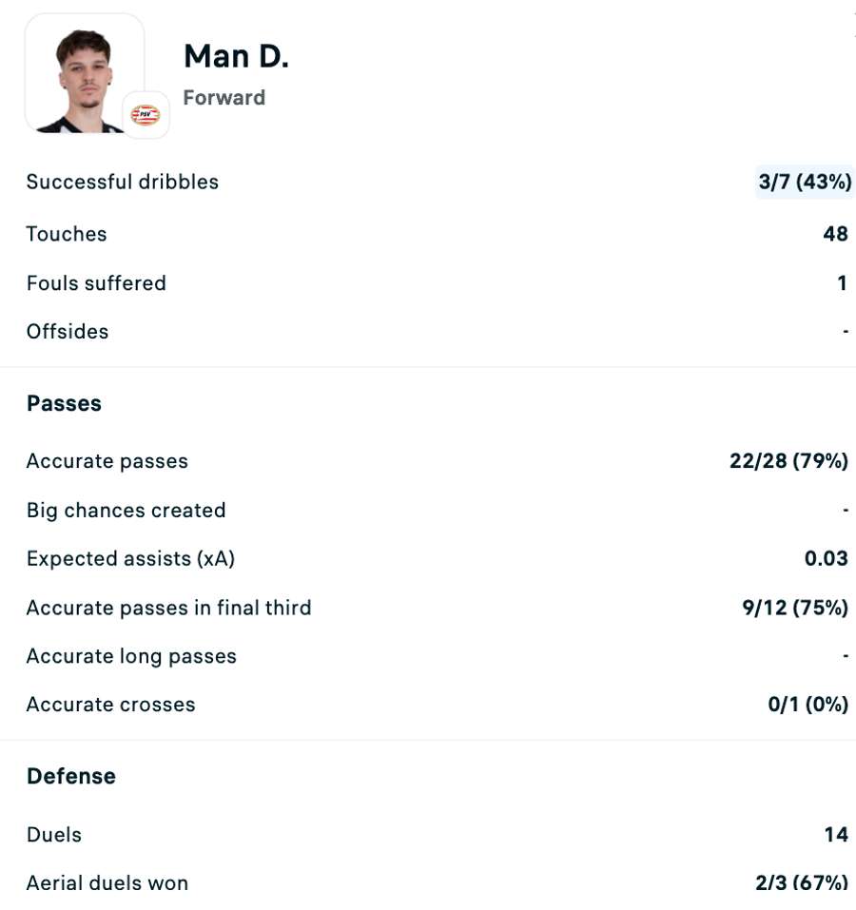Screen dimensions: 856x910
Task: Click the Big chances created label
Action: [126, 511]
